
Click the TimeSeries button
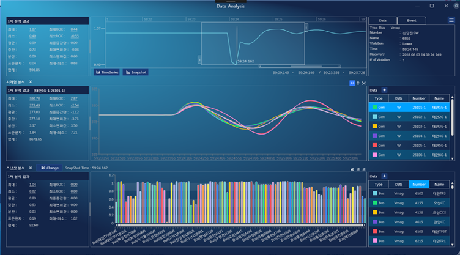pos(107,72)
